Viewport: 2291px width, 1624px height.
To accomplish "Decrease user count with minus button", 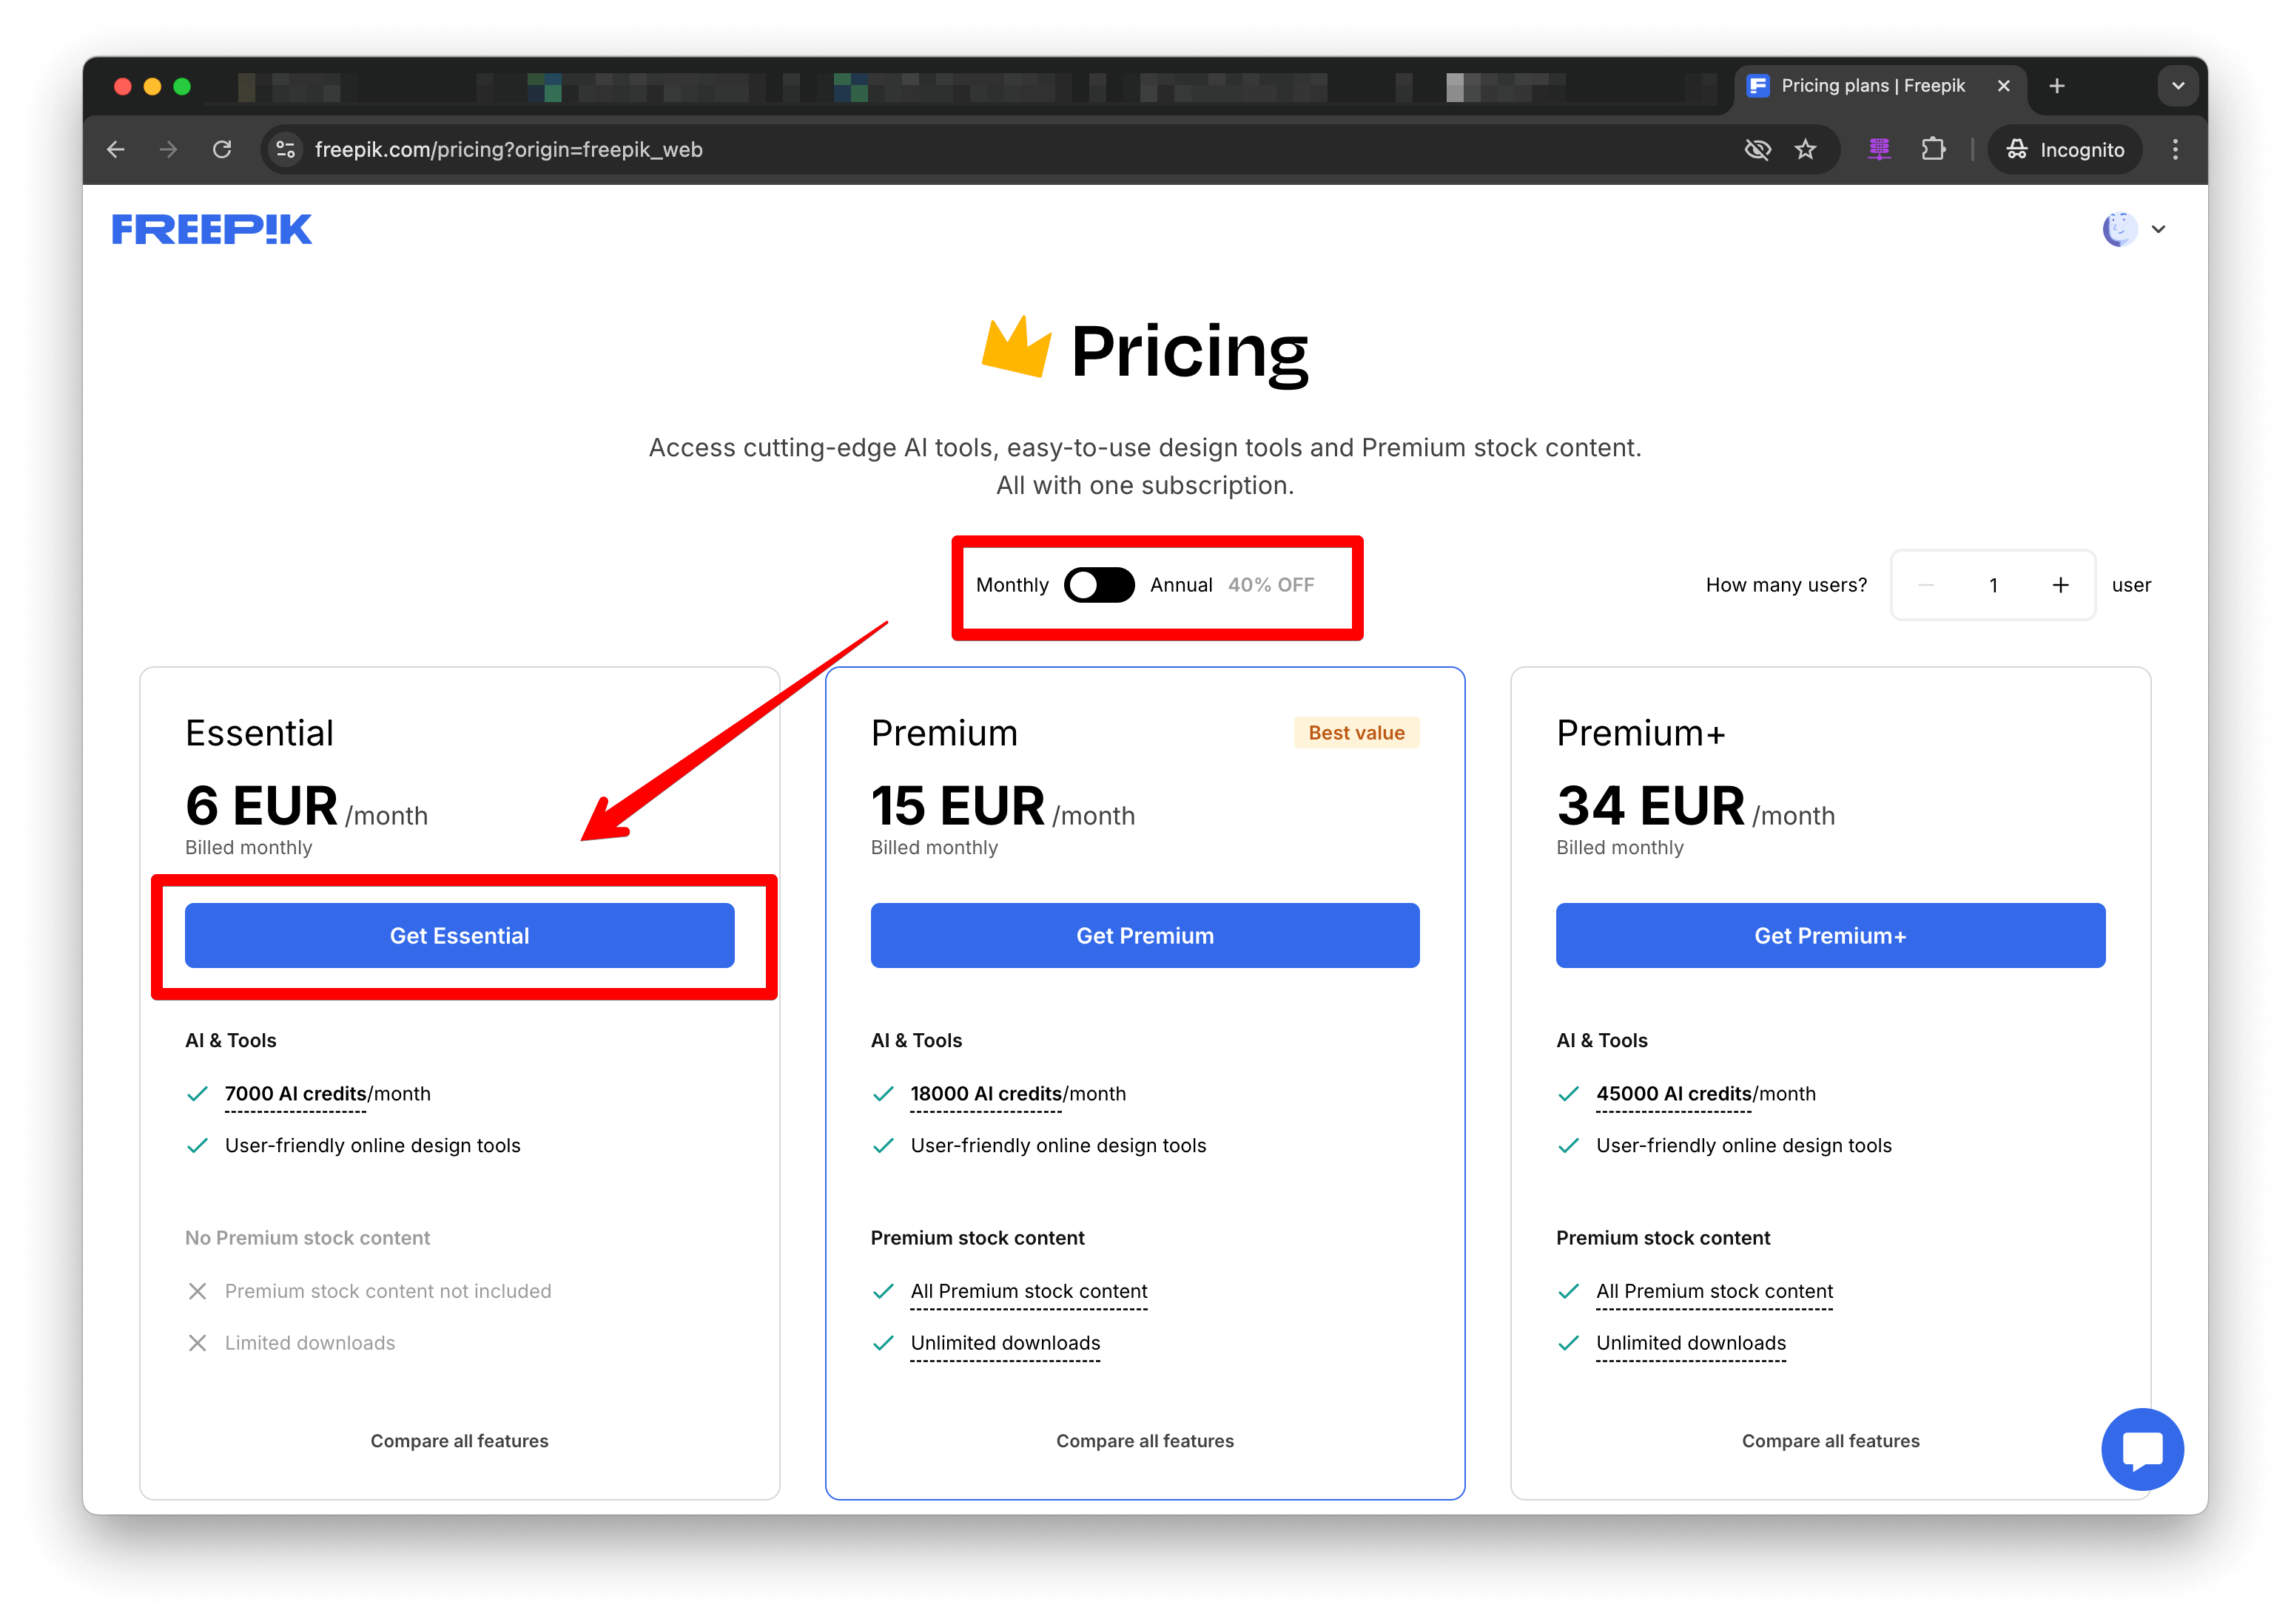I will point(1927,585).
